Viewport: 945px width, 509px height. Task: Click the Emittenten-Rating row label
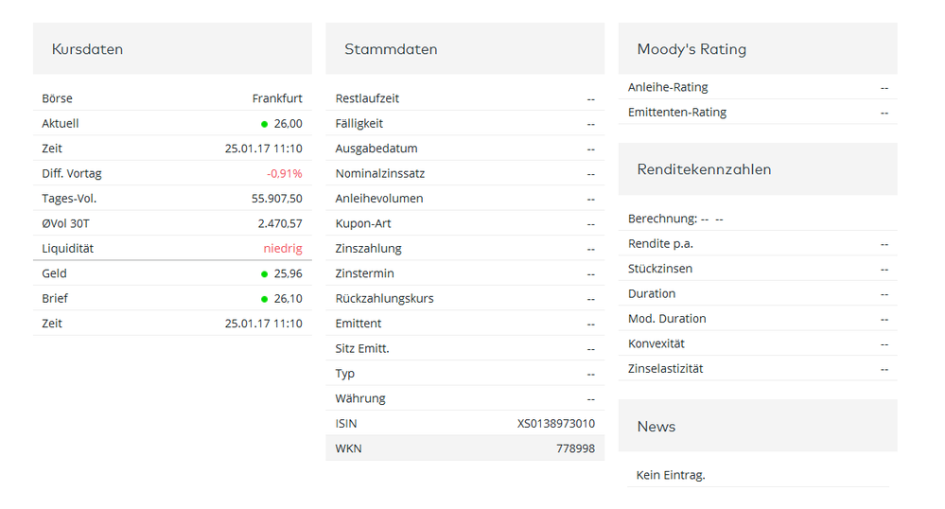677,113
